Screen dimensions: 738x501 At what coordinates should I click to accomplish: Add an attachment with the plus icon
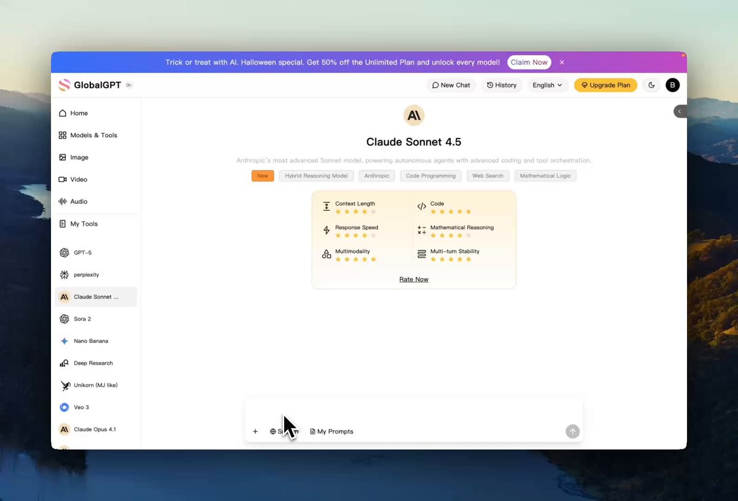(255, 431)
